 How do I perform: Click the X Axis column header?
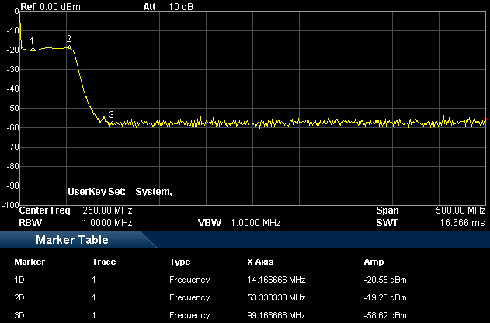[x=261, y=262]
